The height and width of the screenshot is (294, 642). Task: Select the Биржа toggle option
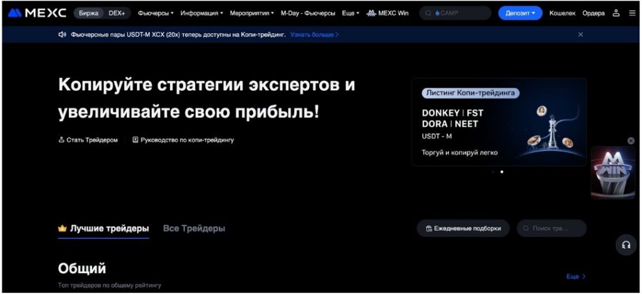point(88,13)
